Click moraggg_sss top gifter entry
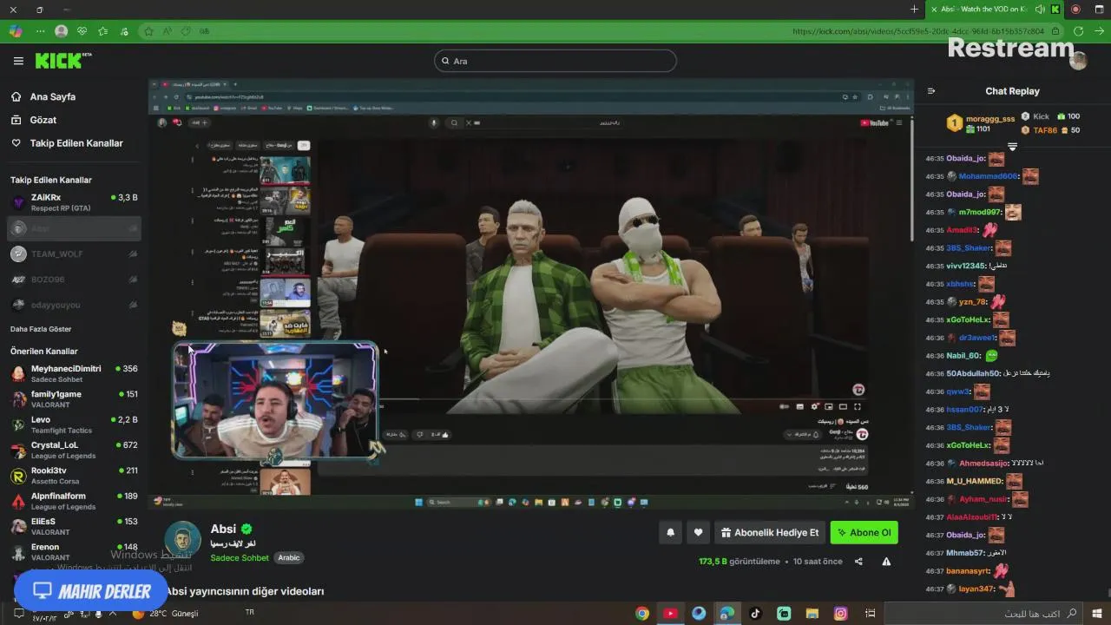 pyautogui.click(x=981, y=123)
